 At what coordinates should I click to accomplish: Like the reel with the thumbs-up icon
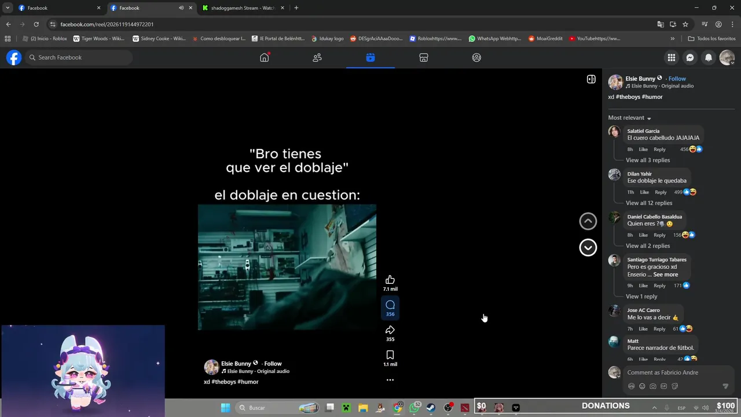tap(390, 280)
